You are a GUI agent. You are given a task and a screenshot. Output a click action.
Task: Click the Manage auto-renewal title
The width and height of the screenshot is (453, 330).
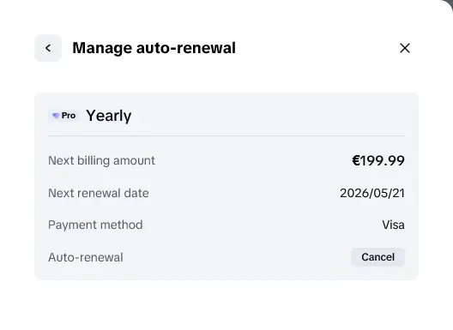point(154,48)
